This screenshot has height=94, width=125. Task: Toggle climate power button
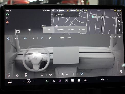click(8, 39)
